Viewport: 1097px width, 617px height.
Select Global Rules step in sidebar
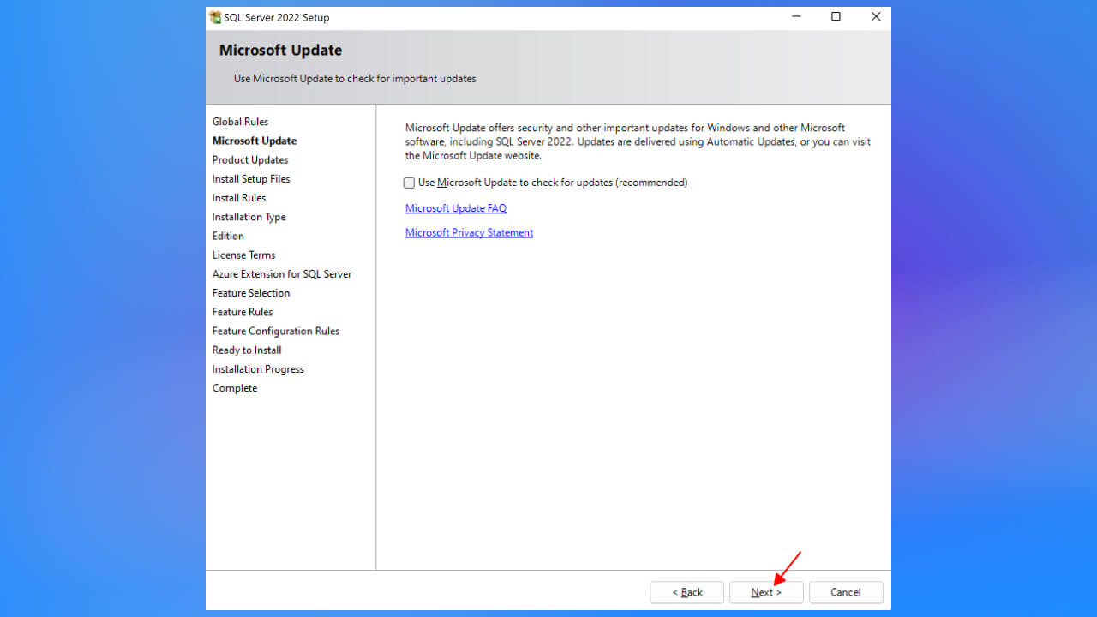240,122
